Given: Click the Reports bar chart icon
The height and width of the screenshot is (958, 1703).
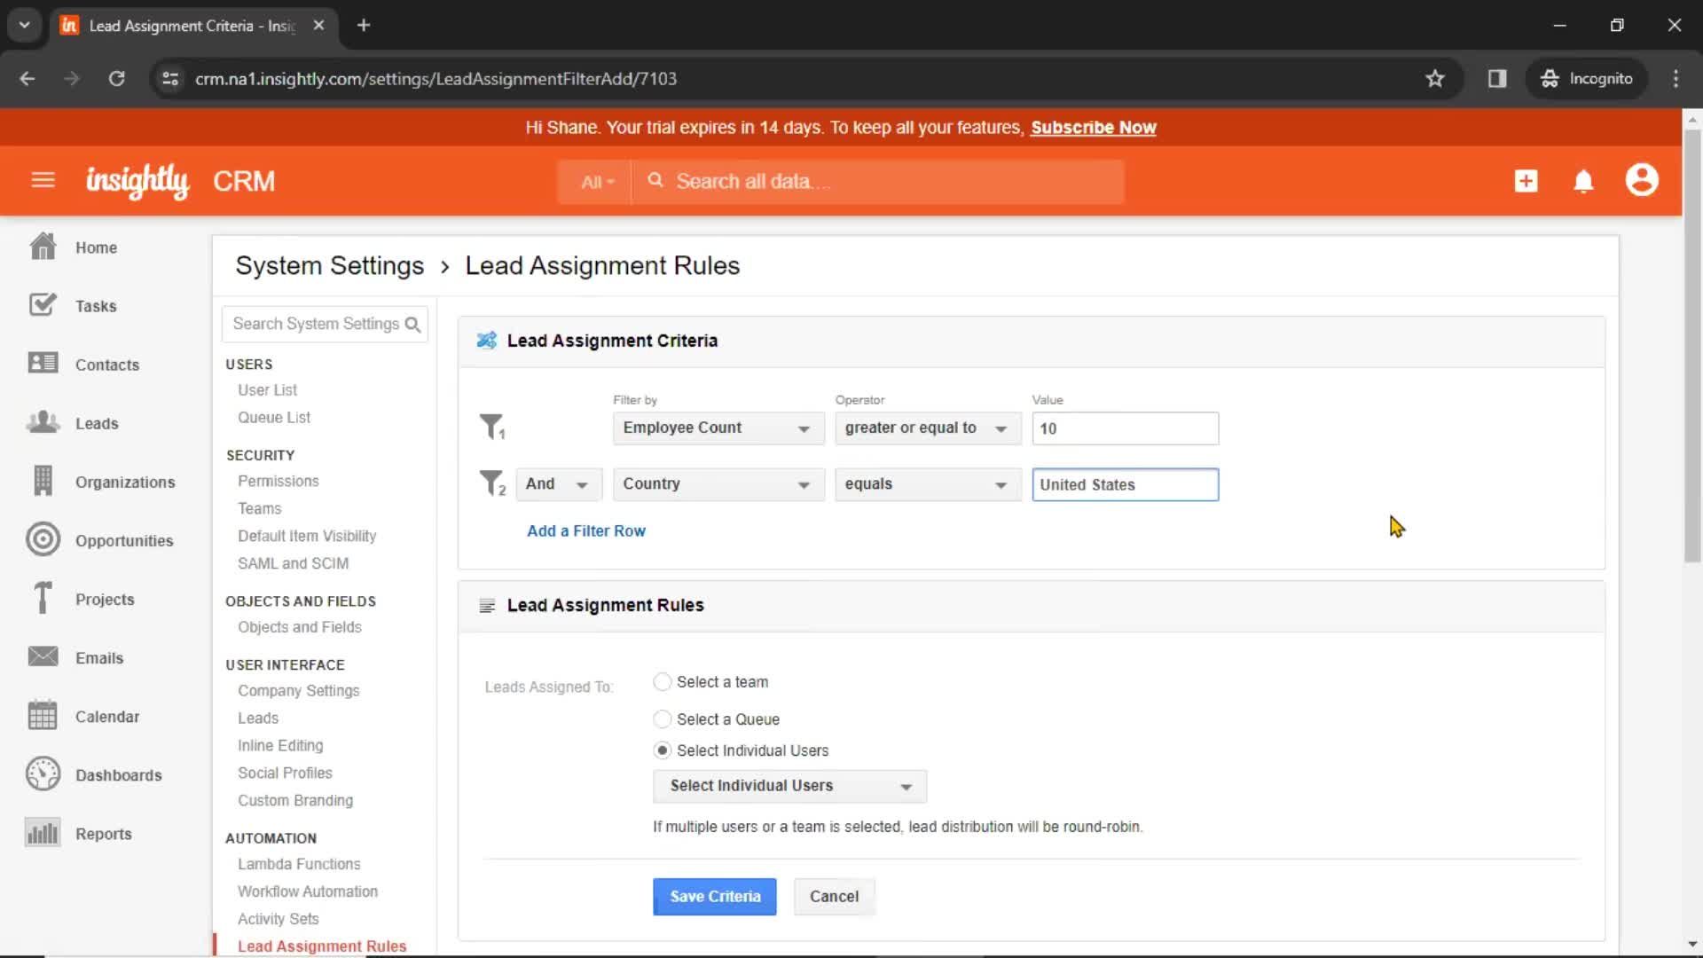Looking at the screenshot, I should [x=43, y=832].
